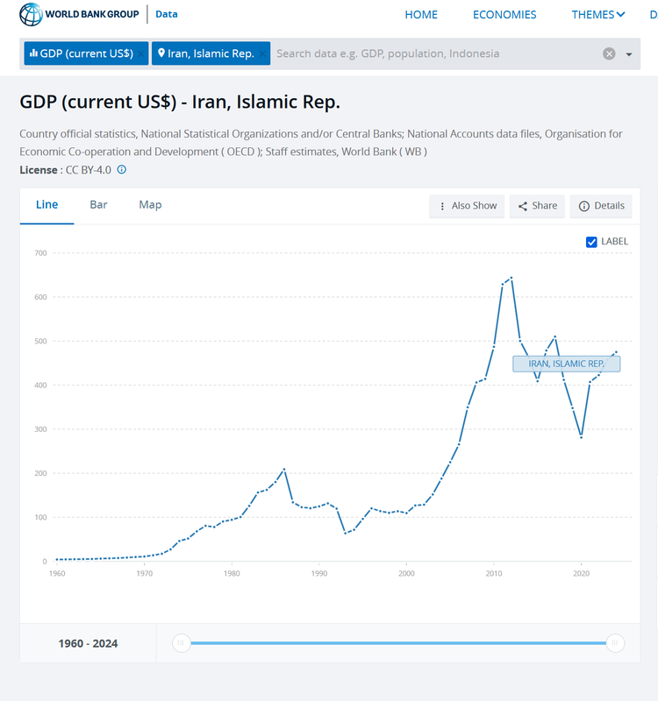This screenshot has width=658, height=701.
Task: Open the ECONOMIES menu item
Action: coord(504,14)
